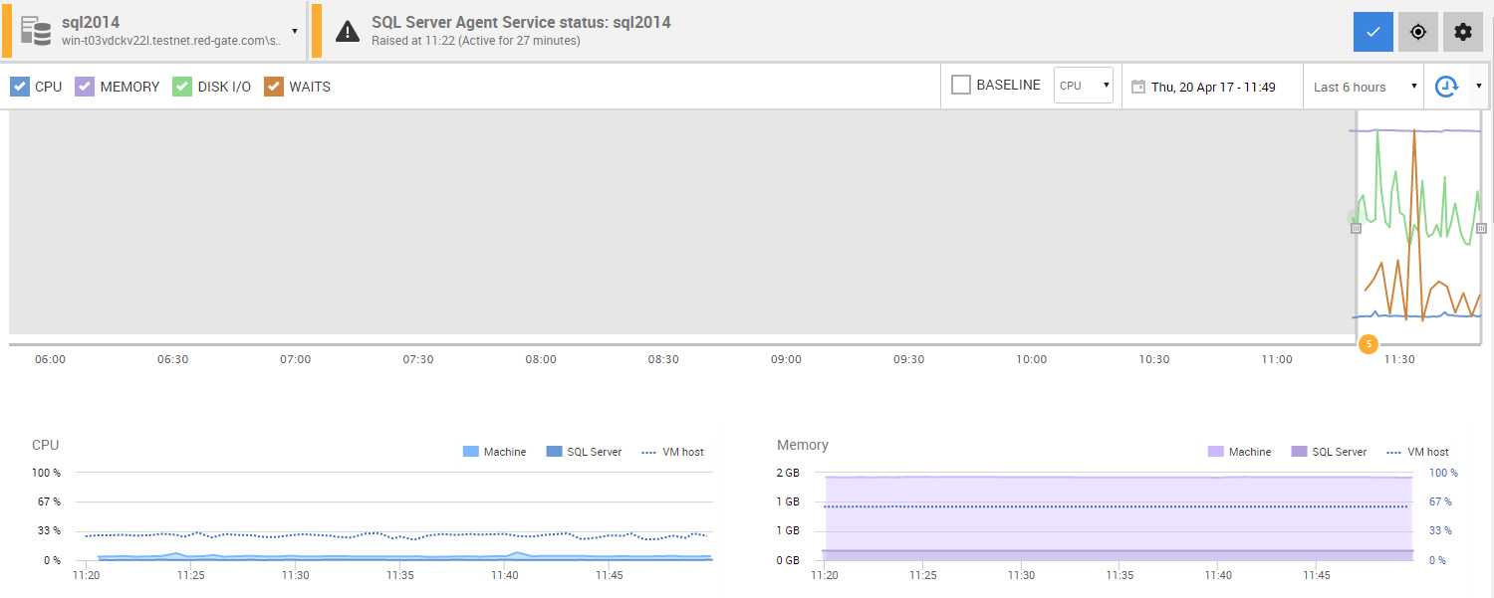Click the orange alert marker numbered 5
This screenshot has height=598, width=1494.
pyautogui.click(x=1369, y=344)
